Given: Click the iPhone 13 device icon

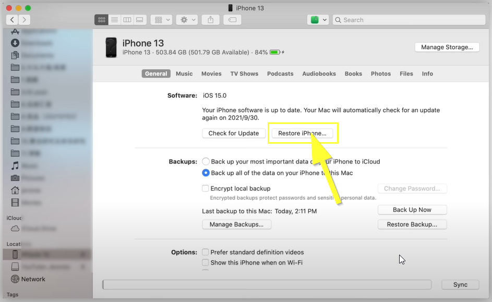Looking at the screenshot, I should click(x=111, y=47).
